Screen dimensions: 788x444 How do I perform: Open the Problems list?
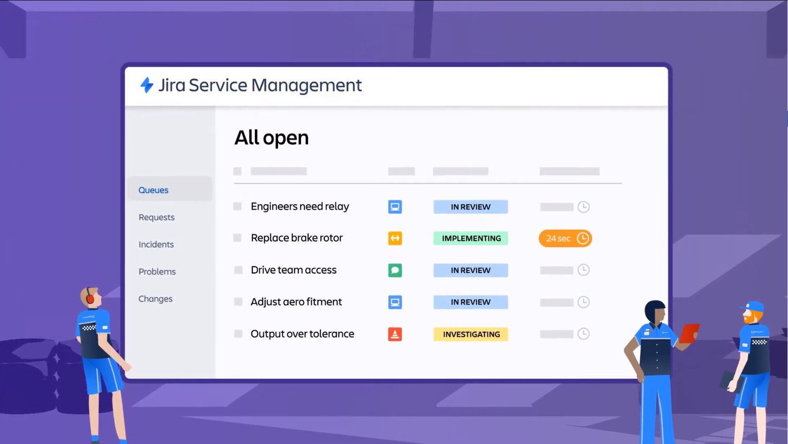(x=157, y=271)
